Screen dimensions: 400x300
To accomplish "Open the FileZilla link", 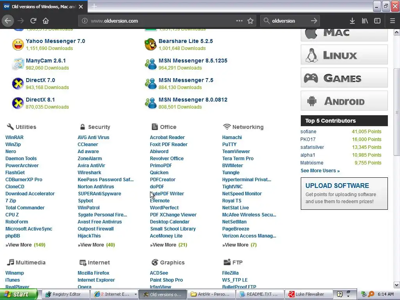I will 230,273.
